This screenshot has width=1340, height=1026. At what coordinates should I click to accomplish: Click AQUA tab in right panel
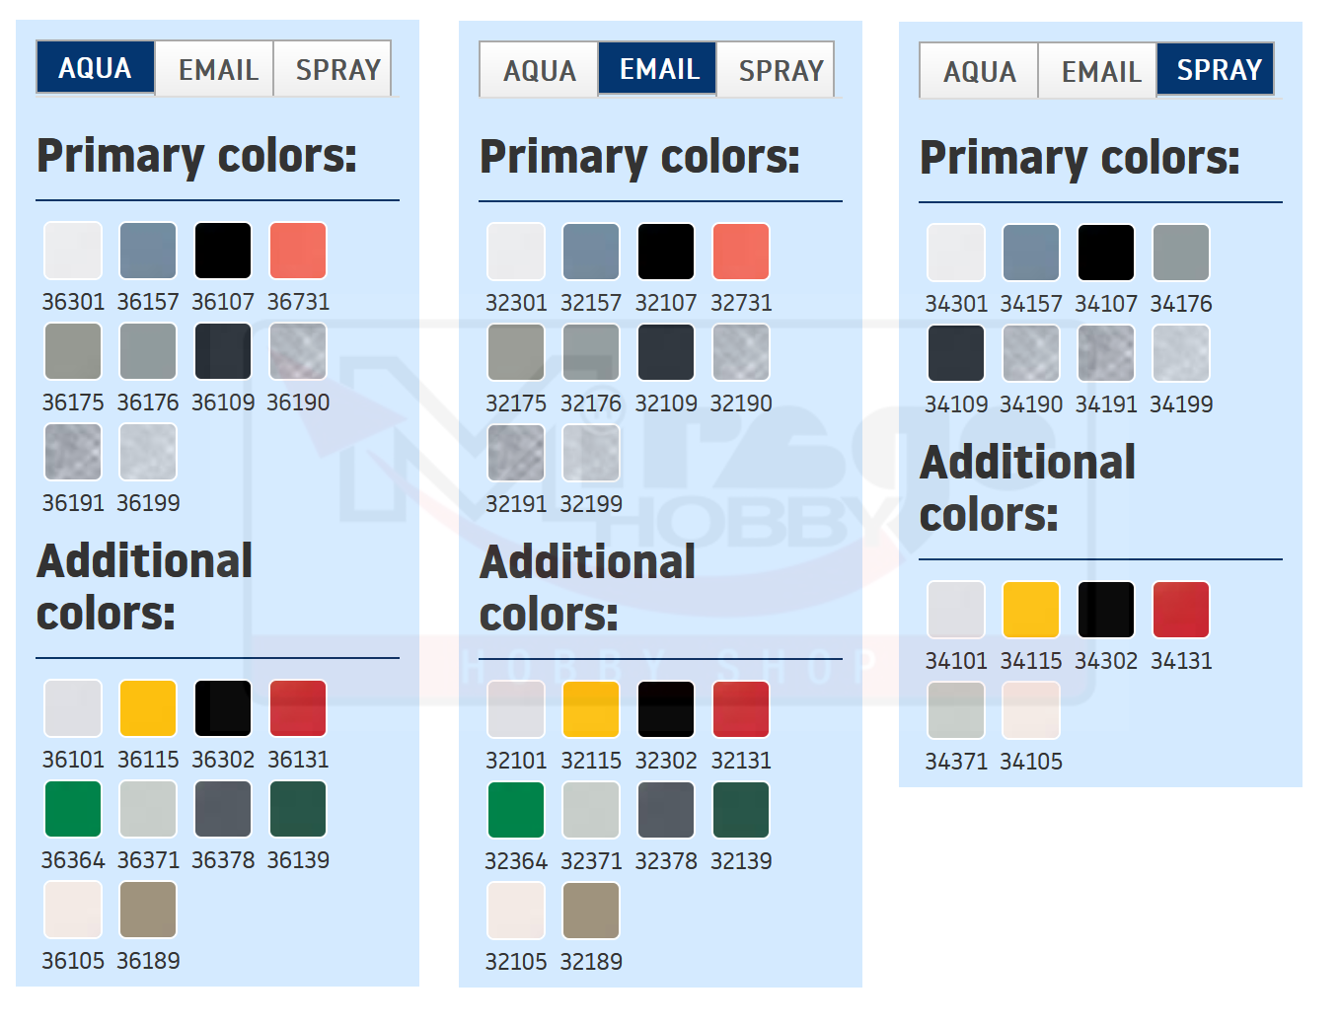pyautogui.click(x=979, y=71)
